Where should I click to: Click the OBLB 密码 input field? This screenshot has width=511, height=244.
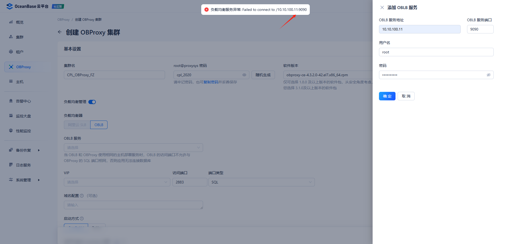click(x=436, y=75)
